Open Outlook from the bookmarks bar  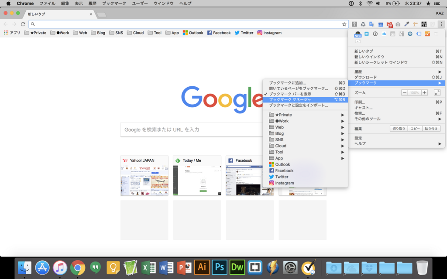tap(193, 33)
